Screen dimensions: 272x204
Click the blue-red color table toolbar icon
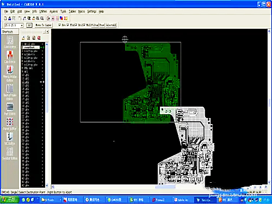point(61,18)
